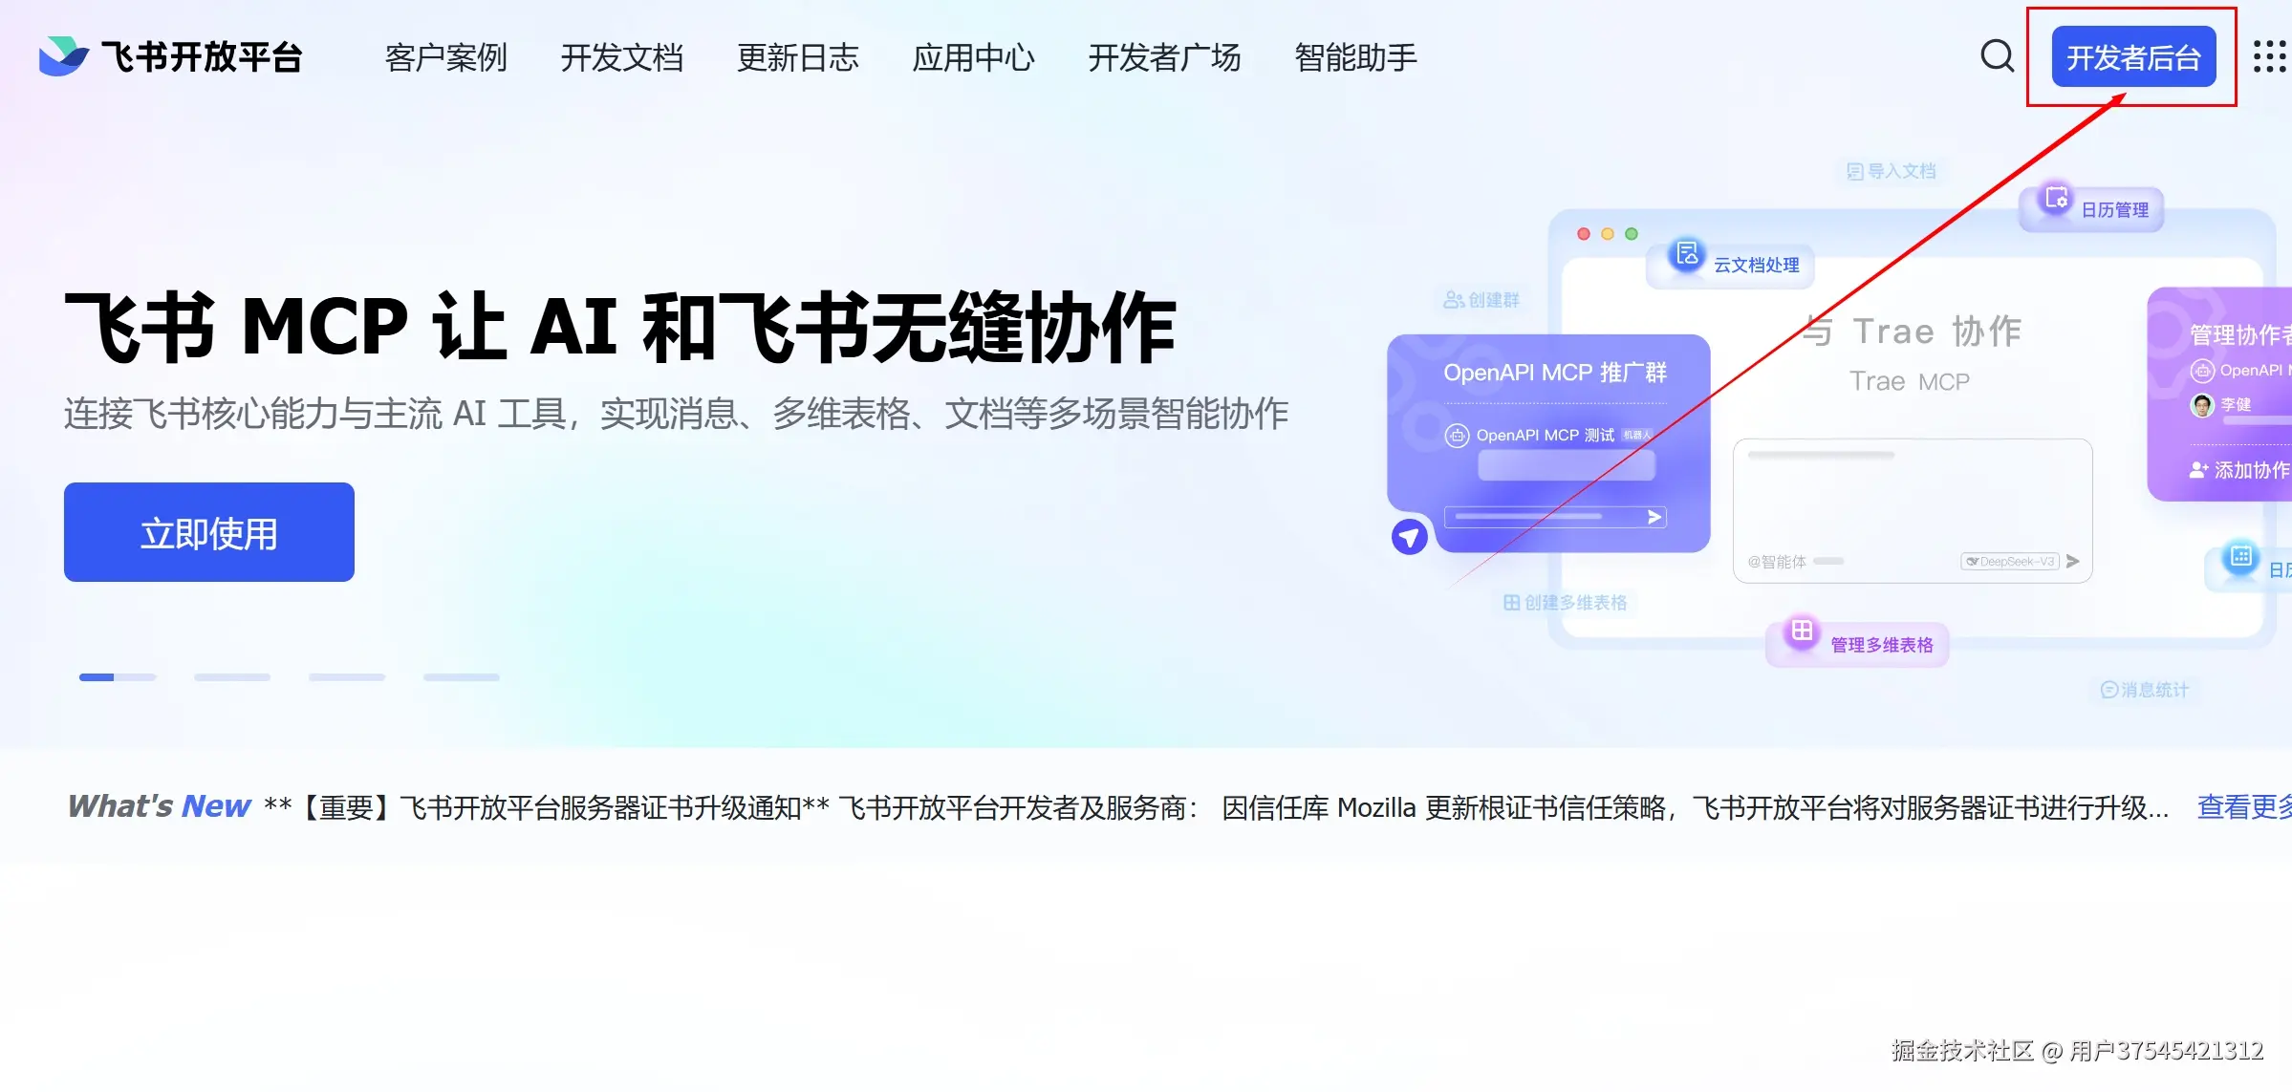Image resolution: width=2292 pixels, height=1092 pixels.
Task: Open the 开发文档 menu item
Action: (x=622, y=57)
